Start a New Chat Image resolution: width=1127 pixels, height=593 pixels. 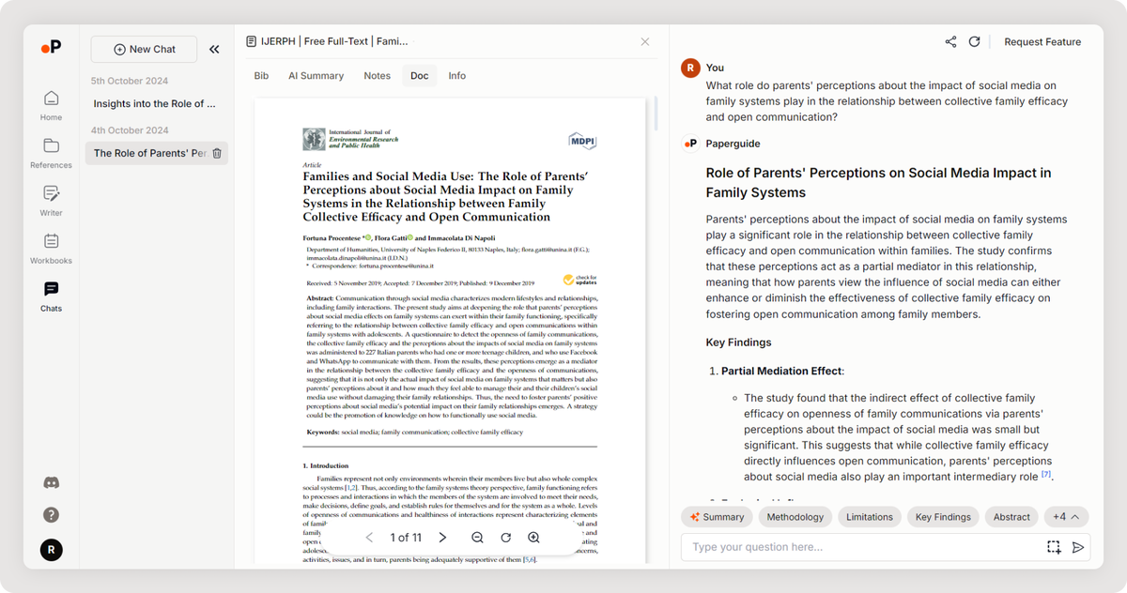point(145,49)
